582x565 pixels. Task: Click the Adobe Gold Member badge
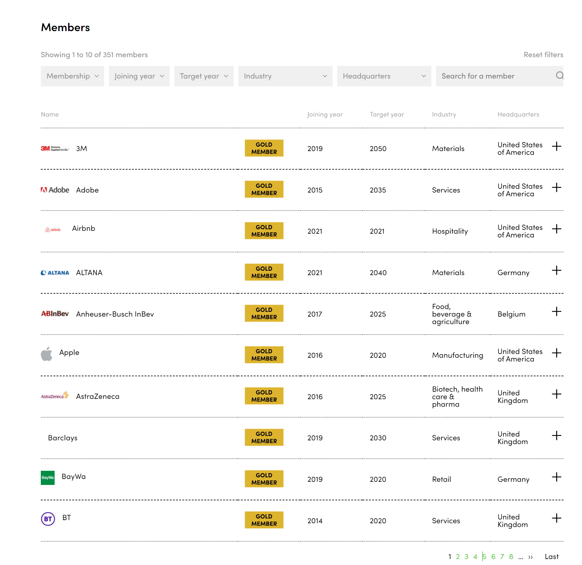(x=264, y=189)
